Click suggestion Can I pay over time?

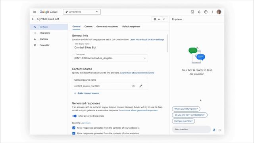point(183,121)
